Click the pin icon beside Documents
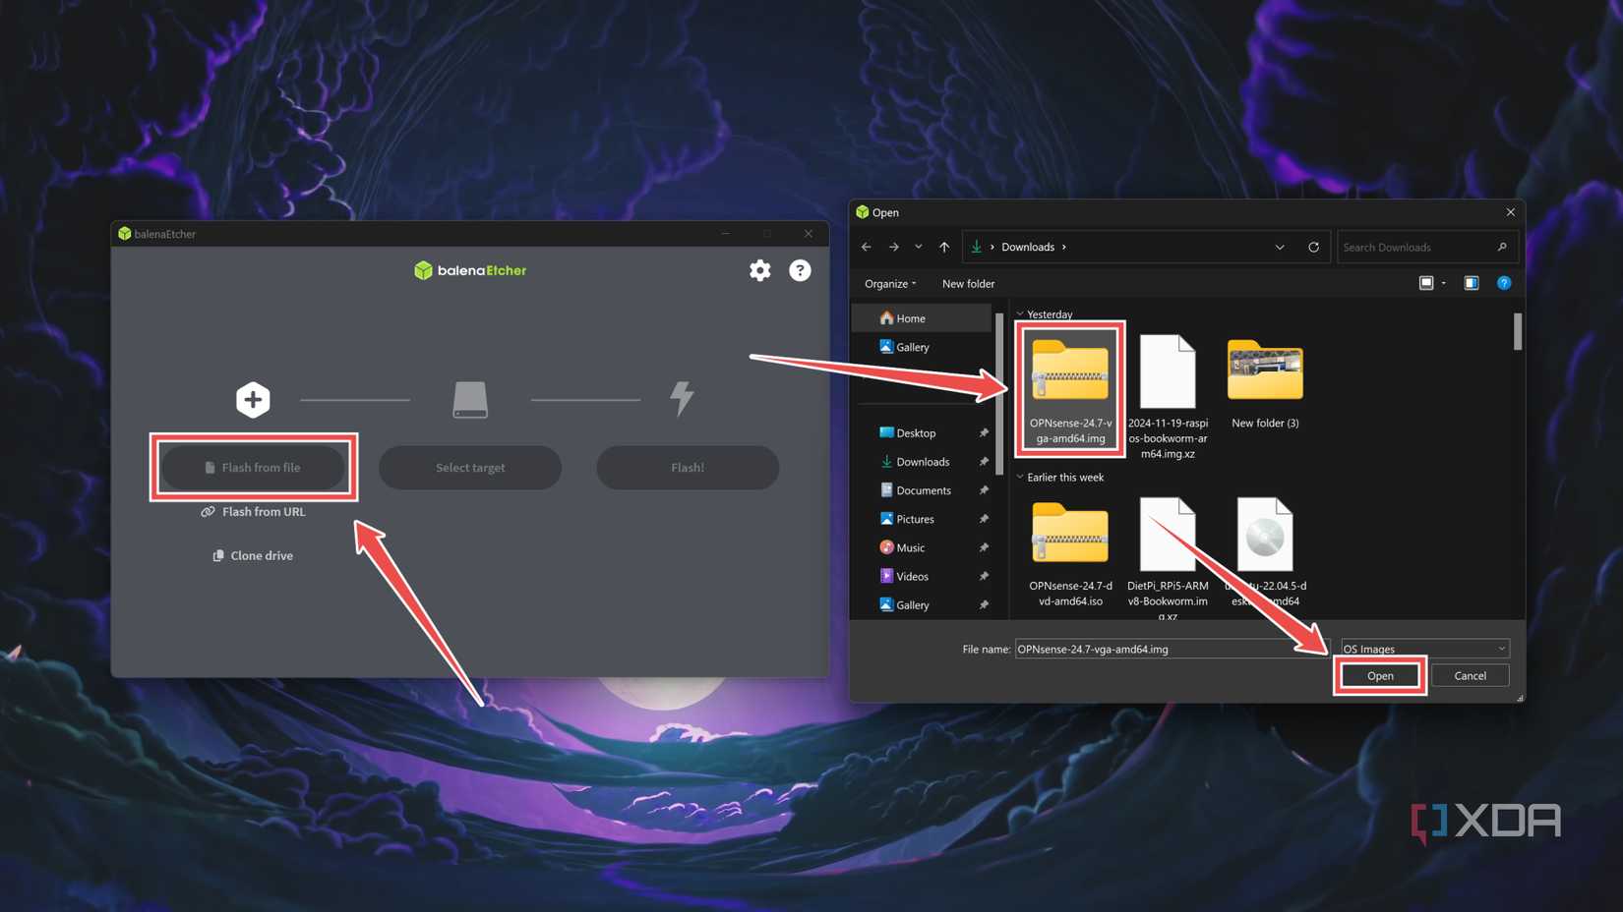 coord(984,490)
